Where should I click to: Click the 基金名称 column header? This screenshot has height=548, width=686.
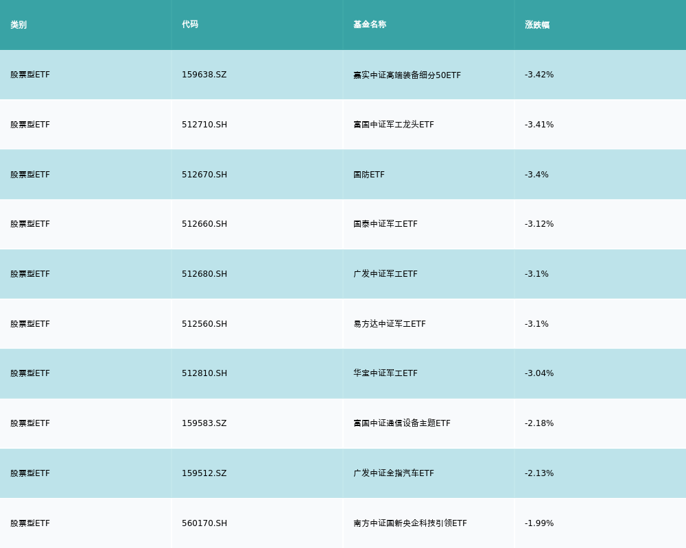click(x=370, y=25)
